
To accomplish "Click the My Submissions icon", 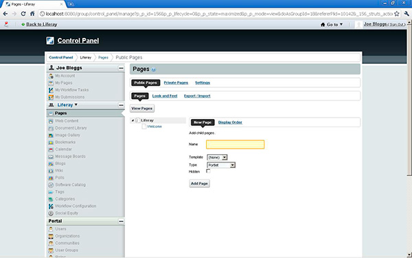I will click(51, 97).
